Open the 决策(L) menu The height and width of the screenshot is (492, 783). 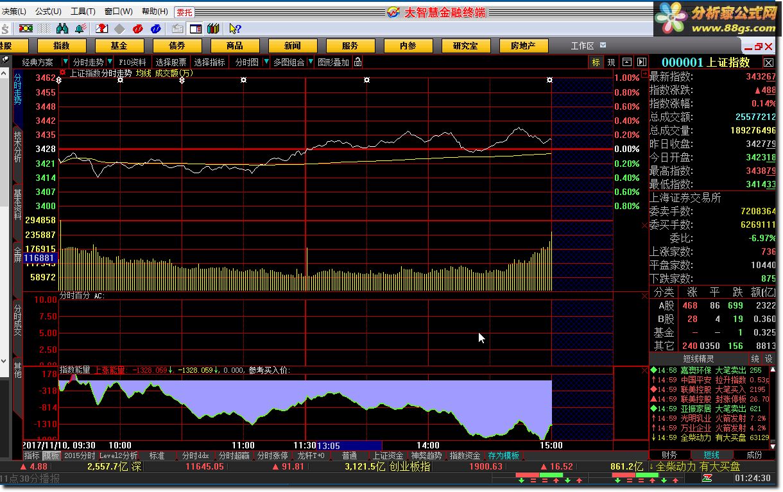tap(13, 12)
